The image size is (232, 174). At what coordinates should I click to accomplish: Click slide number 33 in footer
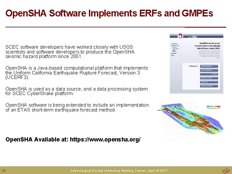click(x=4, y=171)
